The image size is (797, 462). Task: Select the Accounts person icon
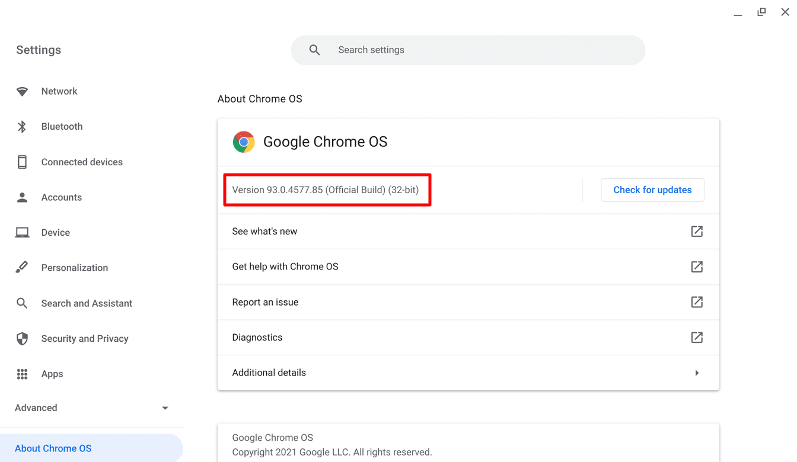pos(22,197)
